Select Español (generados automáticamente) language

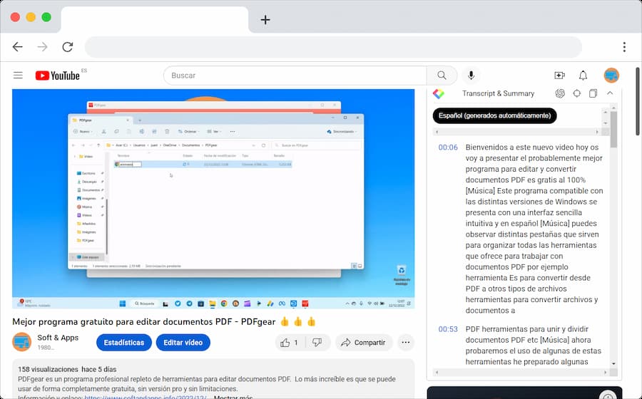494,115
